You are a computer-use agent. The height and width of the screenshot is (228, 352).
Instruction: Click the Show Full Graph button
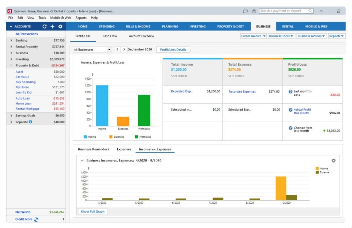tap(93, 212)
